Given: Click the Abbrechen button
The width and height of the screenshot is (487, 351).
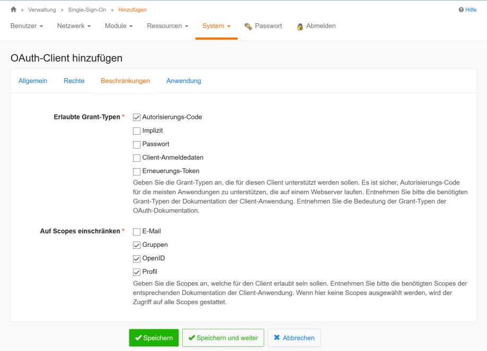Looking at the screenshot, I should click(x=294, y=338).
